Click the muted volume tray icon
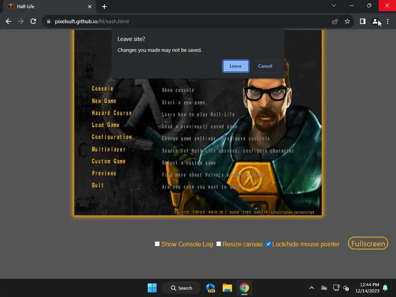The image size is (396, 297). [x=346, y=288]
